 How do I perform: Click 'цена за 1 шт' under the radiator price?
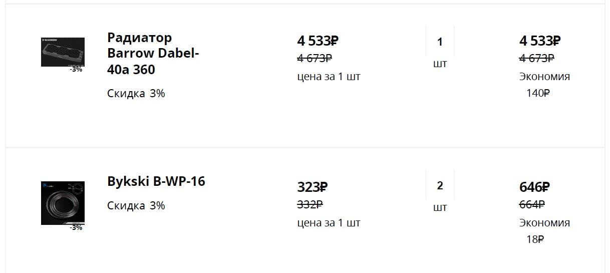click(x=329, y=77)
